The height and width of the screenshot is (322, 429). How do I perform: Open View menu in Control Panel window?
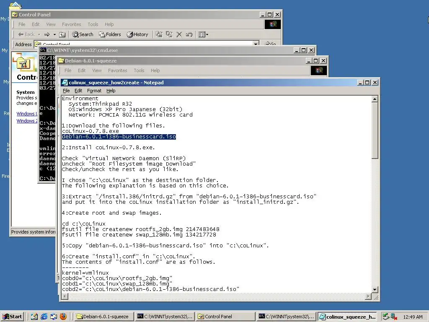tap(51, 24)
